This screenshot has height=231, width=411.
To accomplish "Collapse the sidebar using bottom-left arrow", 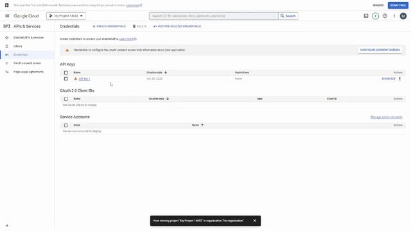I will pos(7,225).
